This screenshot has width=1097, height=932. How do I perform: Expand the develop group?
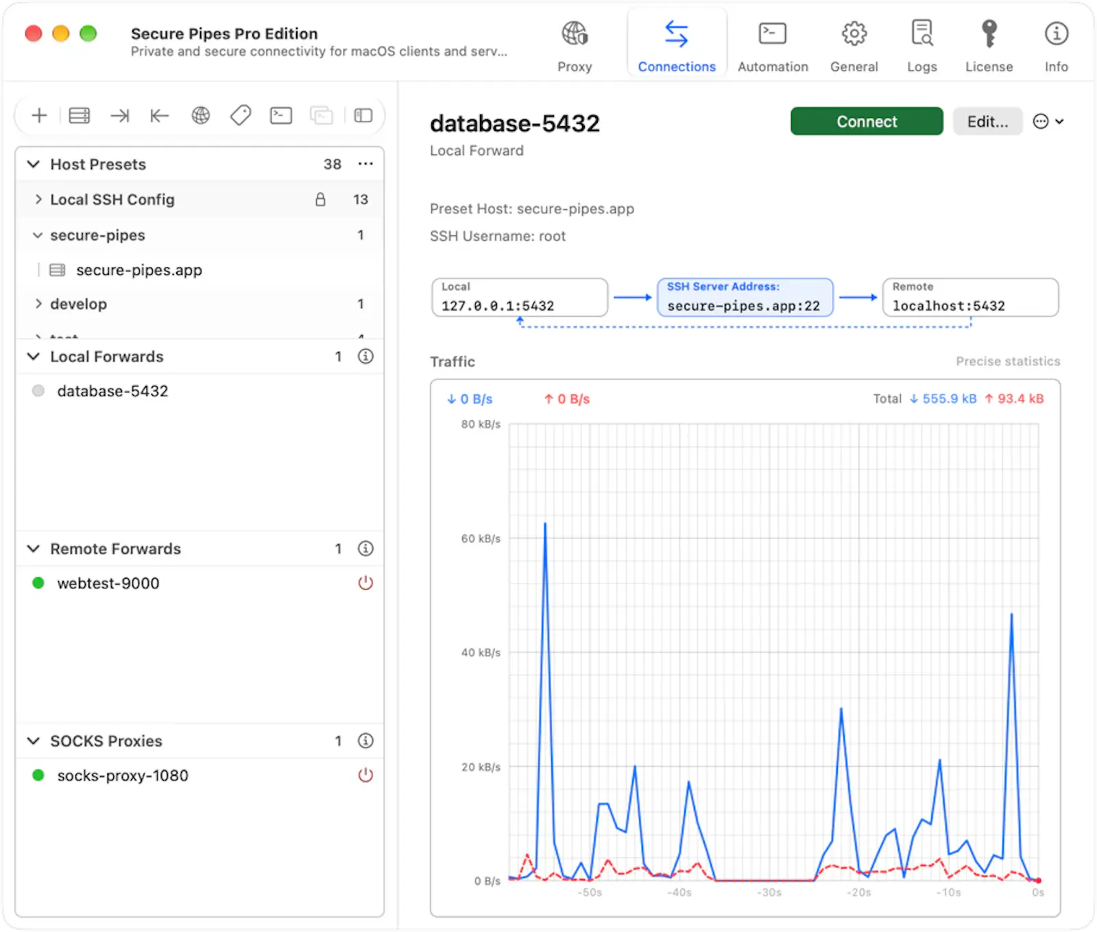[38, 304]
